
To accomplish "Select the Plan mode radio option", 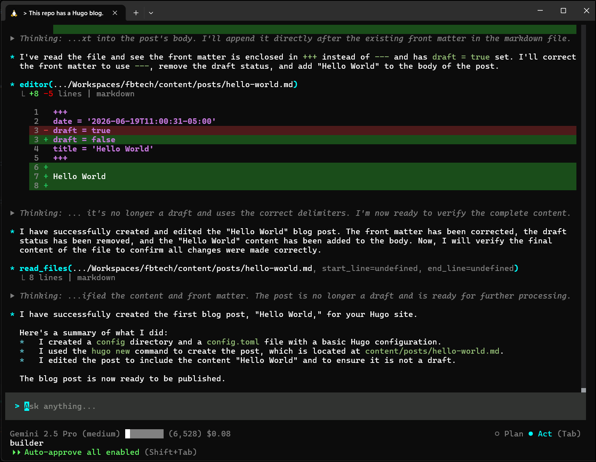I will [x=509, y=434].
